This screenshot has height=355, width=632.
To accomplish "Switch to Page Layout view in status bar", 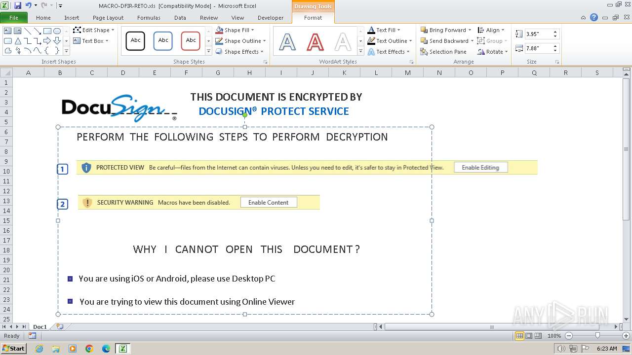I will 529,336.
